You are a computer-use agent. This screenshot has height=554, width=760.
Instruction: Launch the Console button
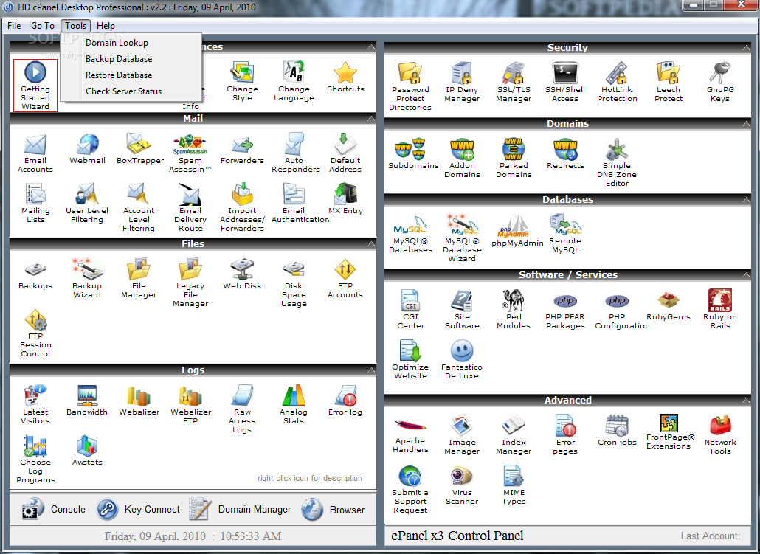pos(54,510)
